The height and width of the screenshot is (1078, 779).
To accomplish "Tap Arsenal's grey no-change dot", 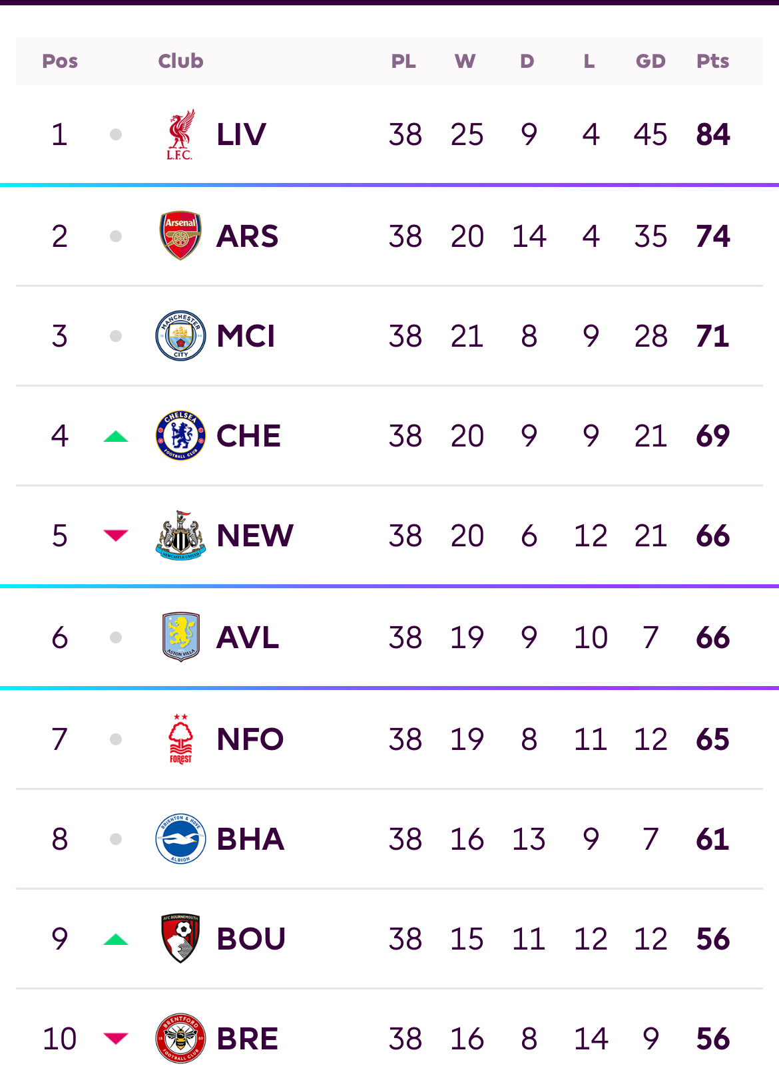I will pyautogui.click(x=116, y=236).
